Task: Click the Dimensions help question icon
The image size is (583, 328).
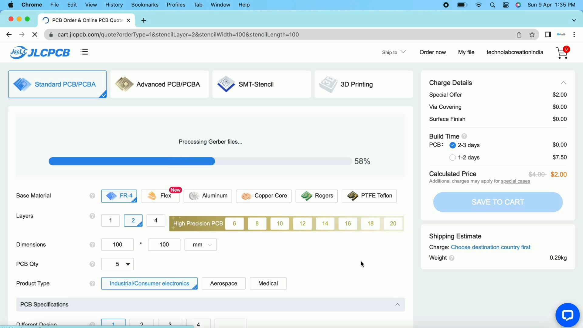Action: point(92,245)
